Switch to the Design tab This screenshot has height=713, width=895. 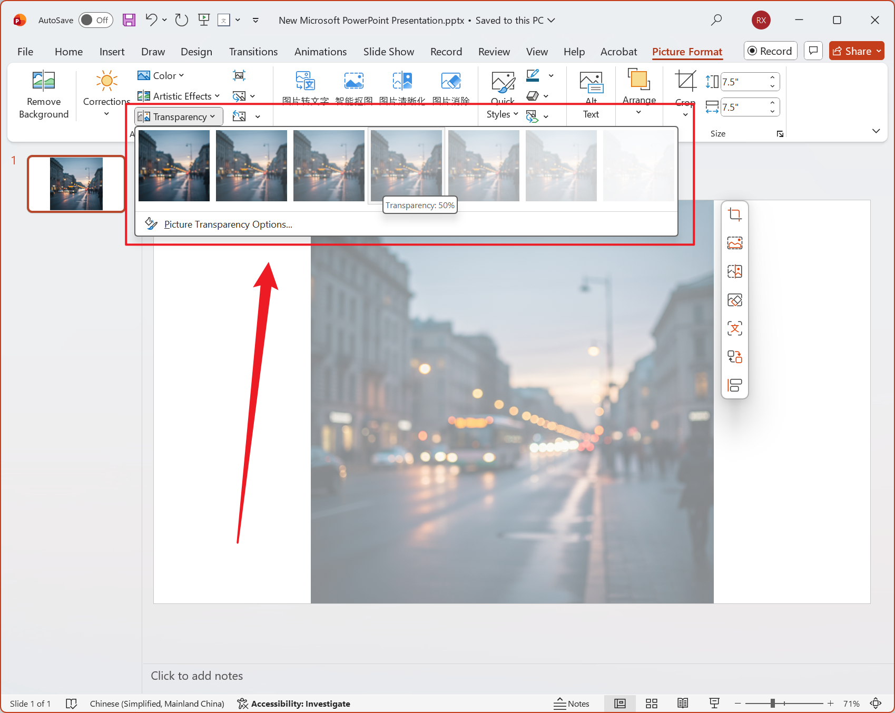coord(196,52)
